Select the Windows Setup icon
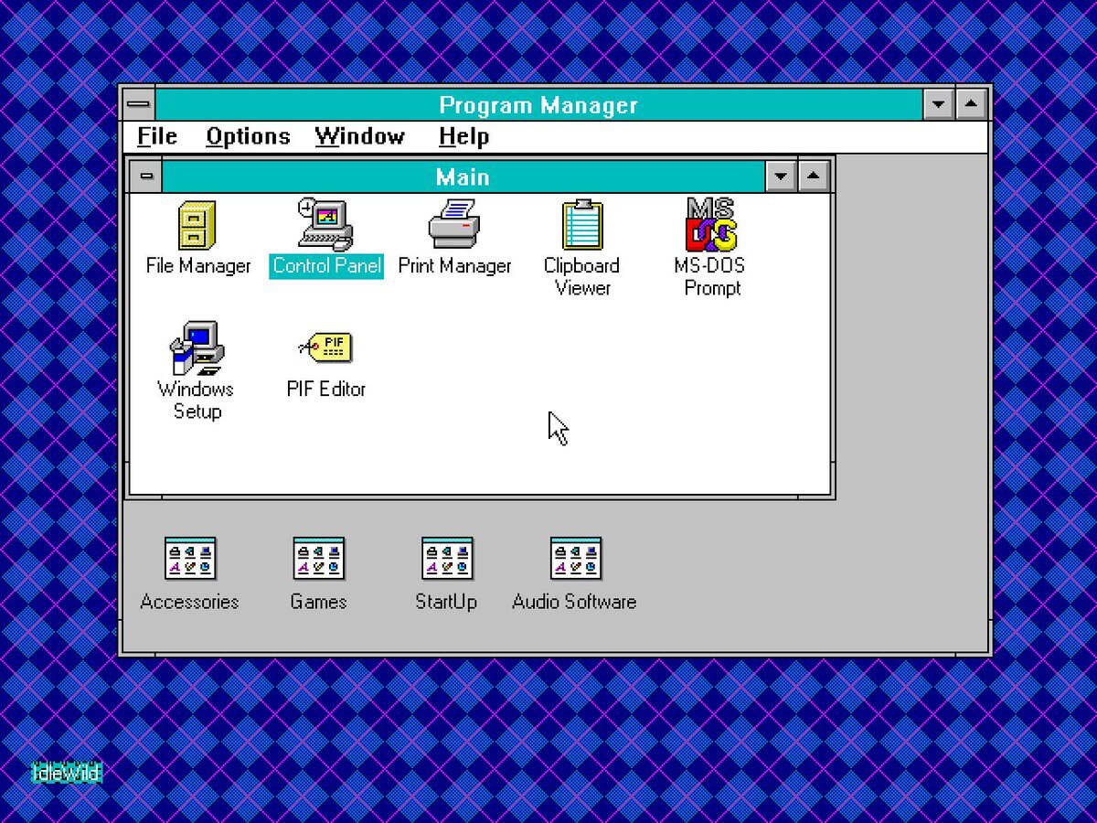The width and height of the screenshot is (1097, 823). [x=197, y=348]
